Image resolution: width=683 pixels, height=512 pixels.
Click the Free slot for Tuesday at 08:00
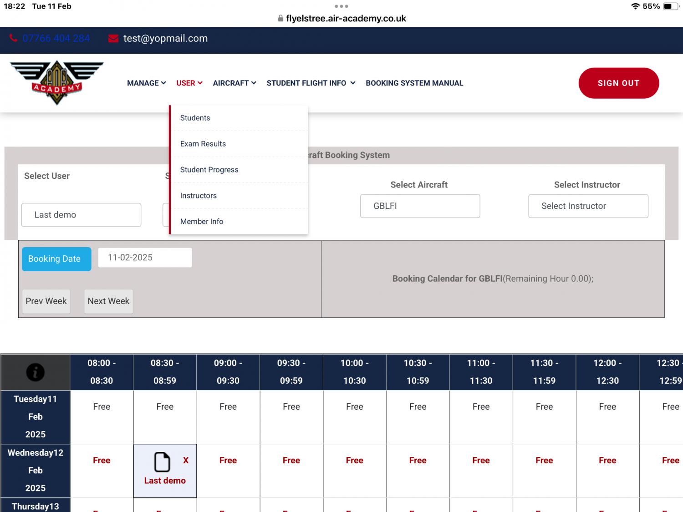click(101, 406)
